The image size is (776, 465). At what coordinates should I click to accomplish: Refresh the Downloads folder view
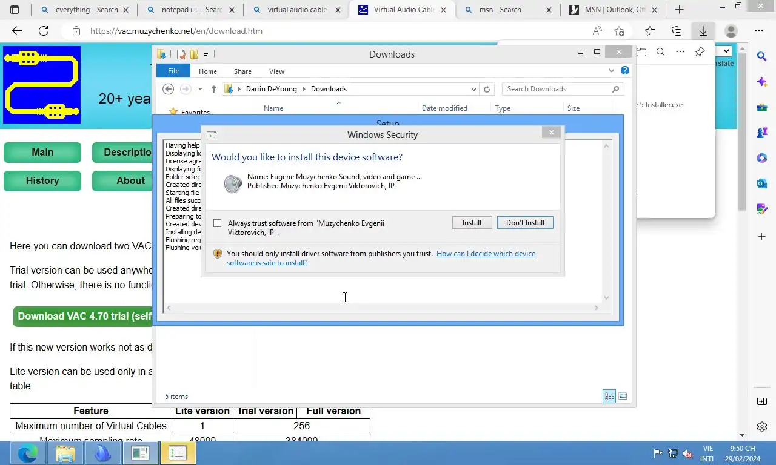tap(487, 89)
